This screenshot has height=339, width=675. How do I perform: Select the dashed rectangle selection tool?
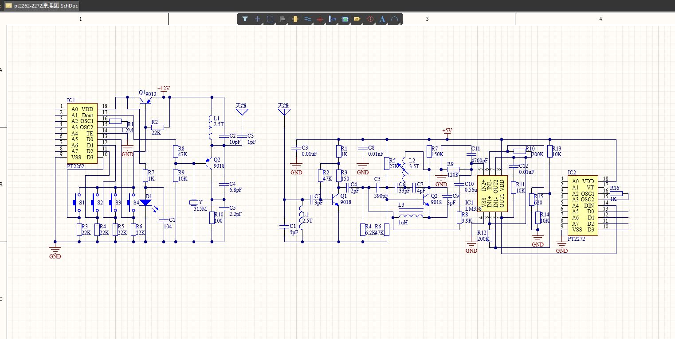click(x=270, y=19)
